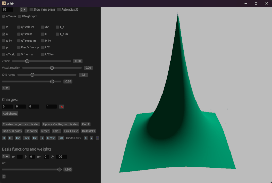Check the V from ψ checkbox
Viewport: 272px width, 183px height.
tap(19, 54)
